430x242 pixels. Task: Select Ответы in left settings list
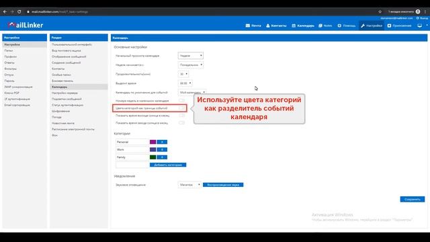click(24, 63)
